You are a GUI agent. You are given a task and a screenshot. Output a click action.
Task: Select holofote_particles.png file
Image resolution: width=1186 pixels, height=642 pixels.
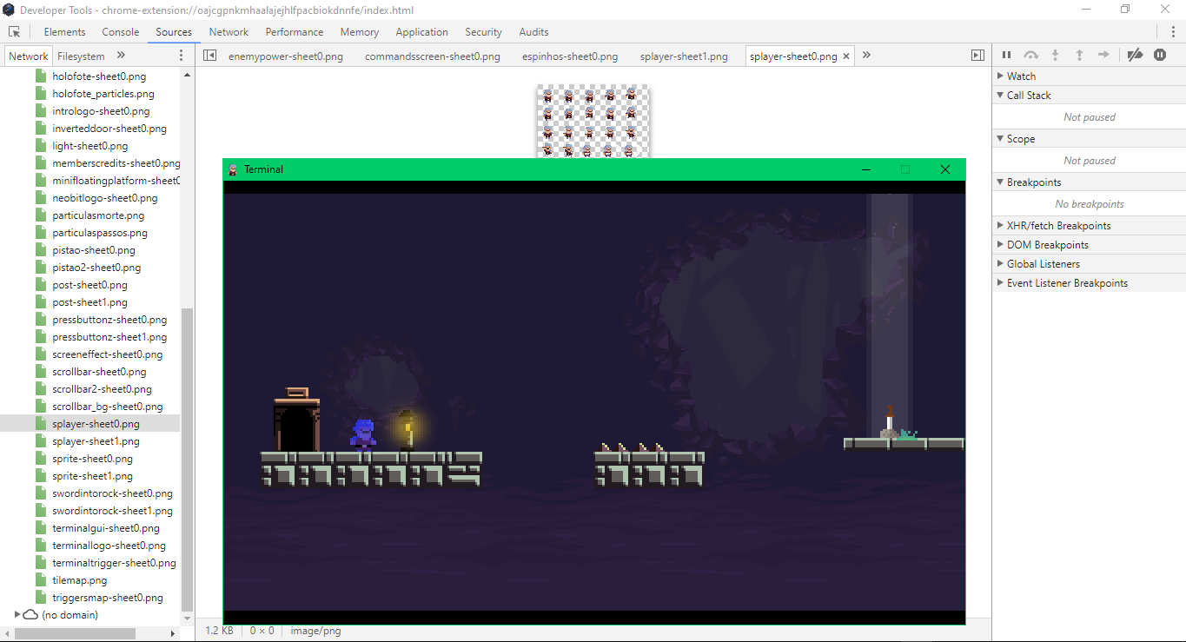coord(103,94)
